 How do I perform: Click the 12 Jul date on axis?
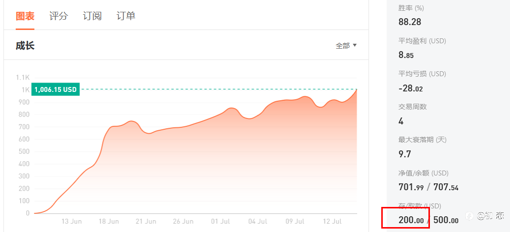(333, 222)
